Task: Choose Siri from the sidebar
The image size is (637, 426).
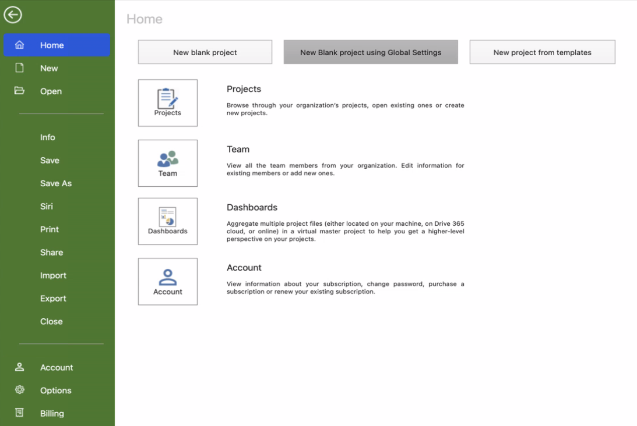Action: [46, 206]
